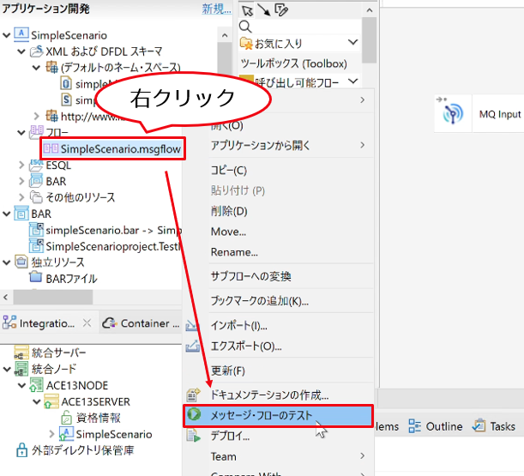Click the favorites folder icon (お気に入り)
This screenshot has height=476, width=524.
pos(246,44)
